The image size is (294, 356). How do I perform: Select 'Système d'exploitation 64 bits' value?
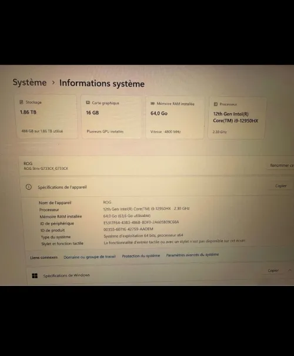coord(143,235)
